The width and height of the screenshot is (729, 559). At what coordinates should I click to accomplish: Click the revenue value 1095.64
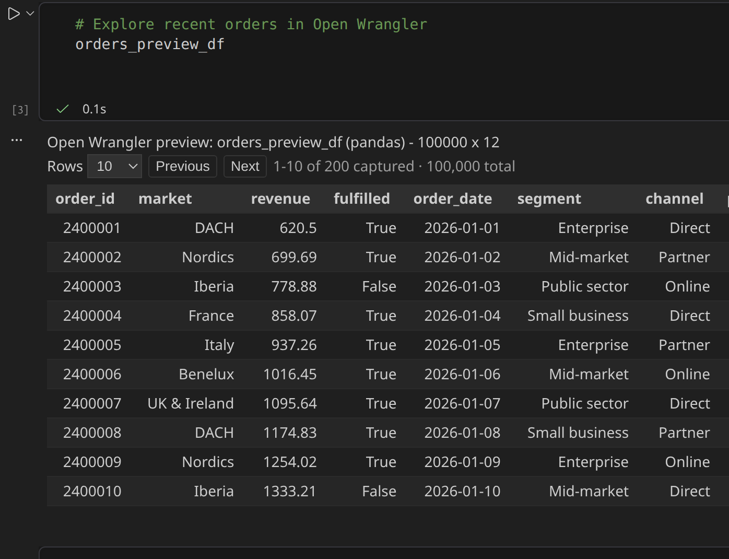(x=290, y=403)
